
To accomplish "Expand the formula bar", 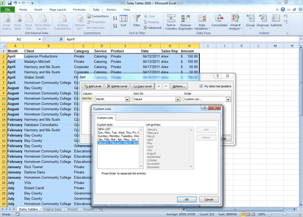I will [x=301, y=39].
